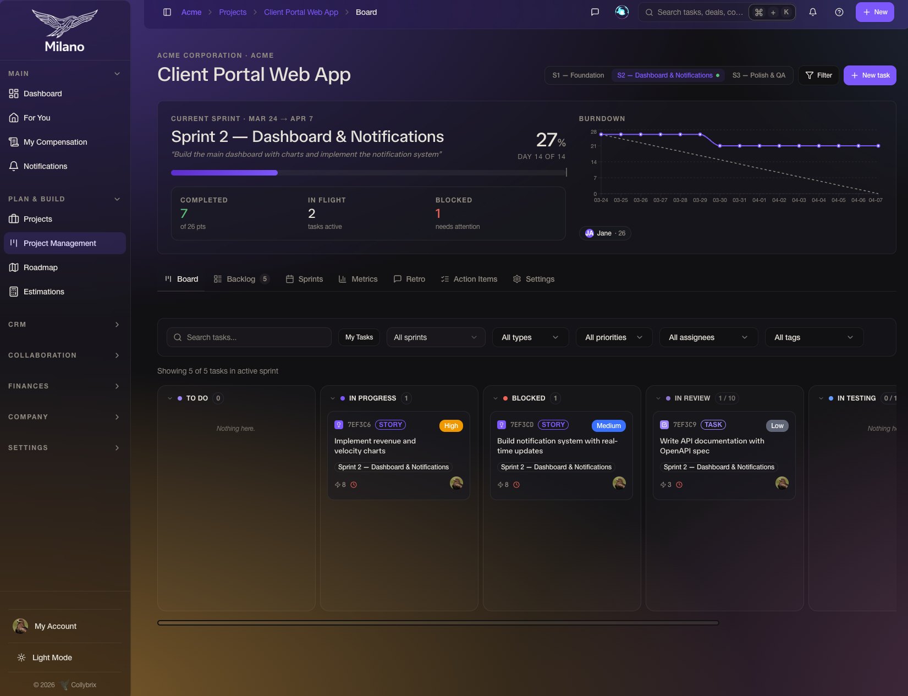The width and height of the screenshot is (908, 696).
Task: Open the All sprints dropdown
Action: 436,337
